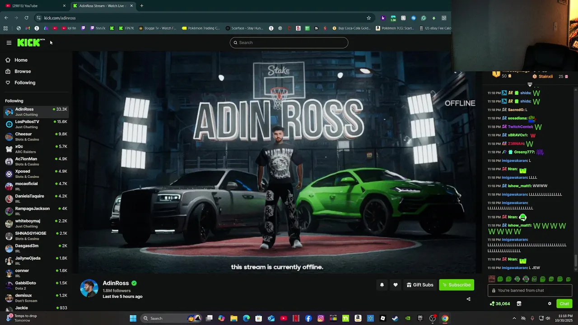View site information icon in address bar
The image size is (578, 325).
coord(39,18)
